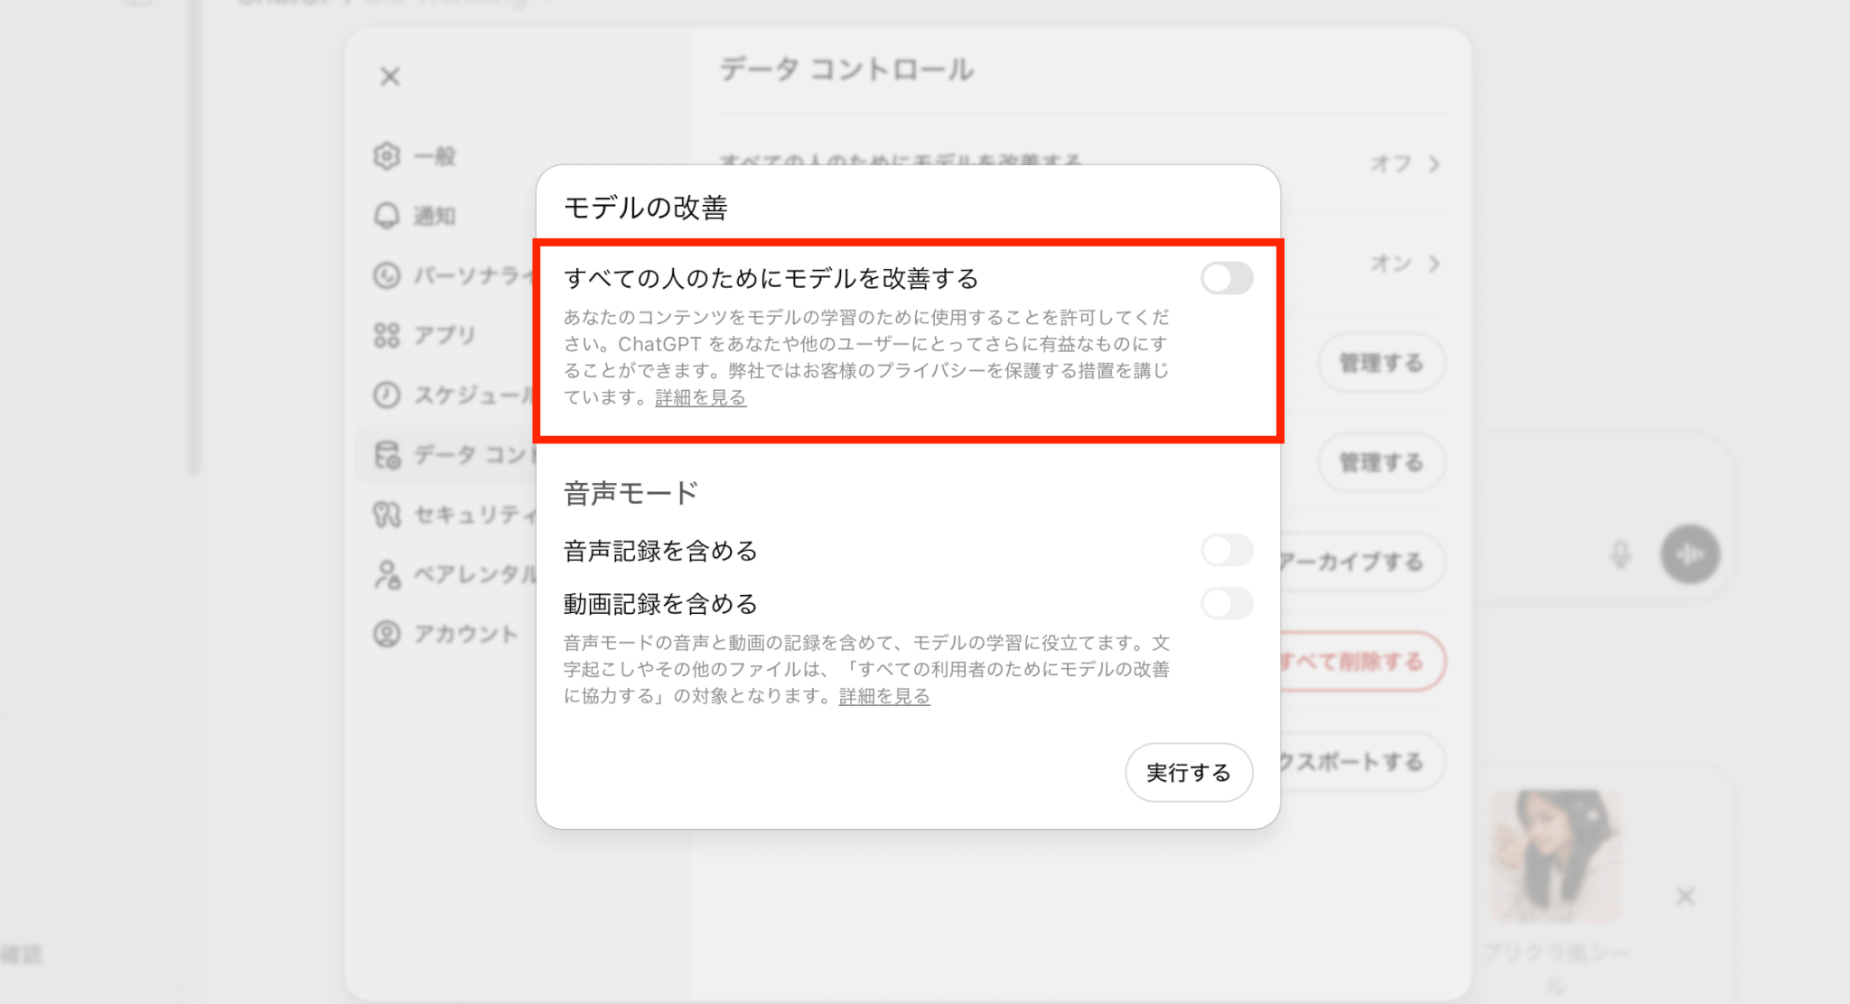Open 詳細を見る link under model improvement
Viewport: 1850px width, 1004px height.
(x=700, y=397)
